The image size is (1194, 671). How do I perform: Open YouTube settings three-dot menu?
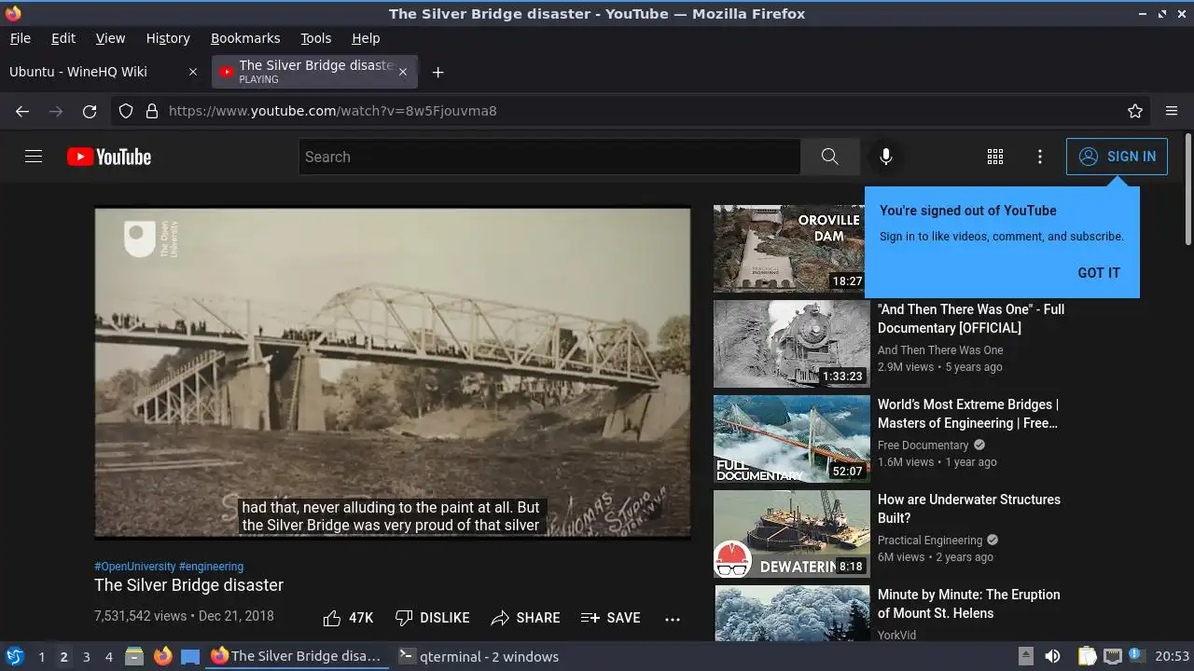[1040, 157]
